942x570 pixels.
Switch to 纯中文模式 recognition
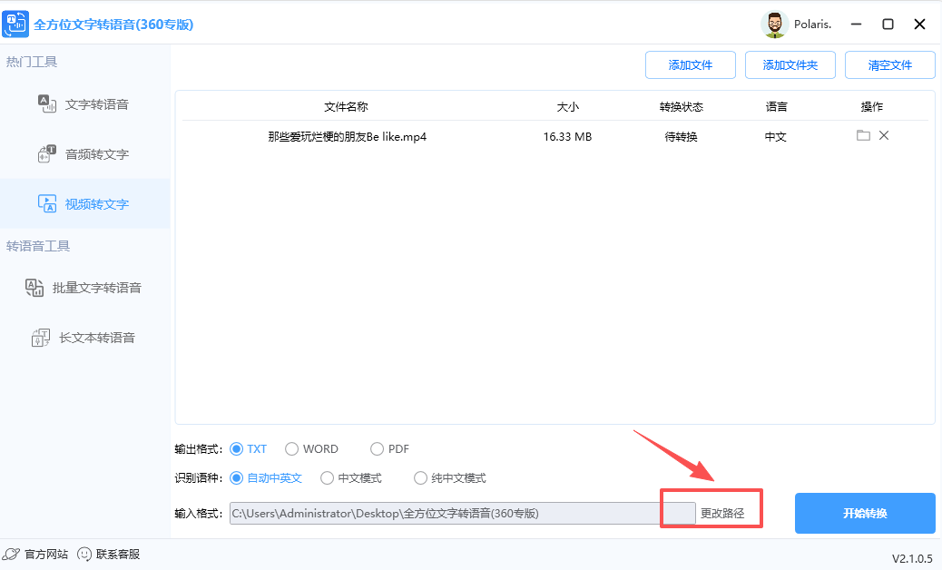420,477
